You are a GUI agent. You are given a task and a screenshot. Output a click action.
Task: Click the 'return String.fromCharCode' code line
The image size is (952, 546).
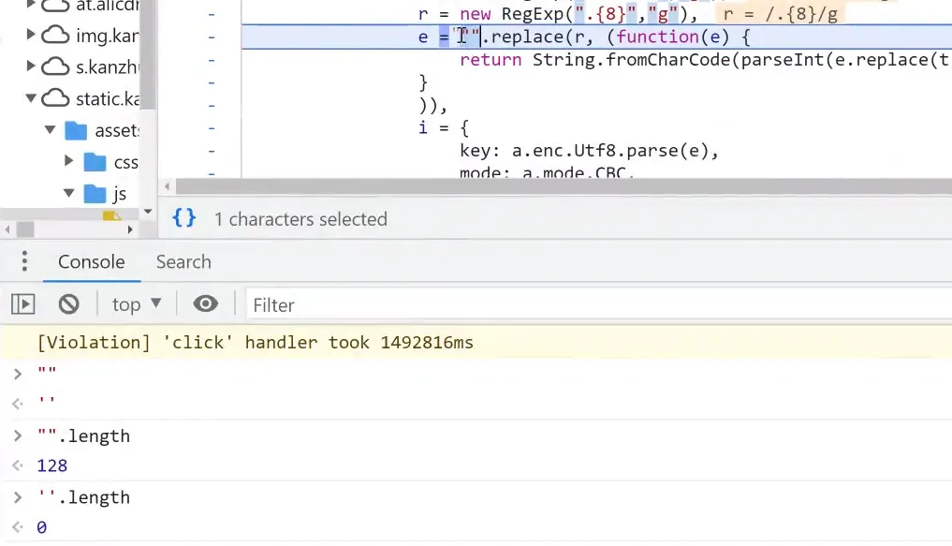pyautogui.click(x=704, y=60)
